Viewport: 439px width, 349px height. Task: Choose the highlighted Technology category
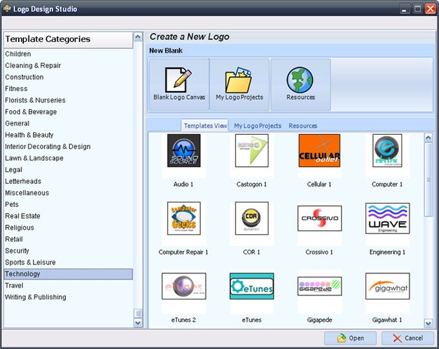tap(68, 274)
